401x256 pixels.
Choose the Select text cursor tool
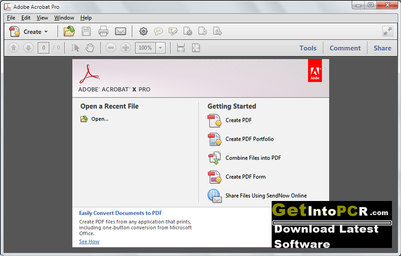tap(75, 47)
